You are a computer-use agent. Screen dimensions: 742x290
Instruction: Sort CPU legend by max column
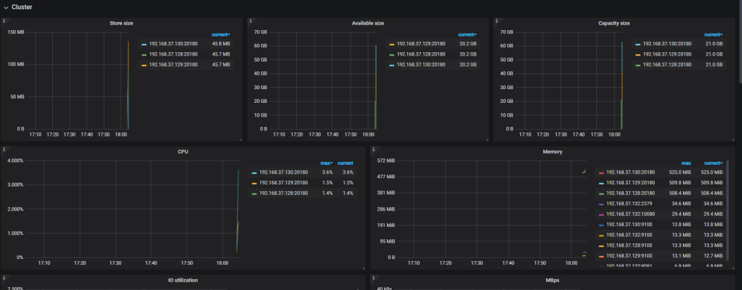(326, 163)
